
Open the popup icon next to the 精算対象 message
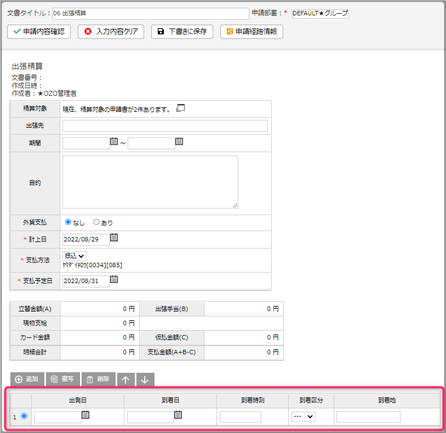[x=181, y=107]
